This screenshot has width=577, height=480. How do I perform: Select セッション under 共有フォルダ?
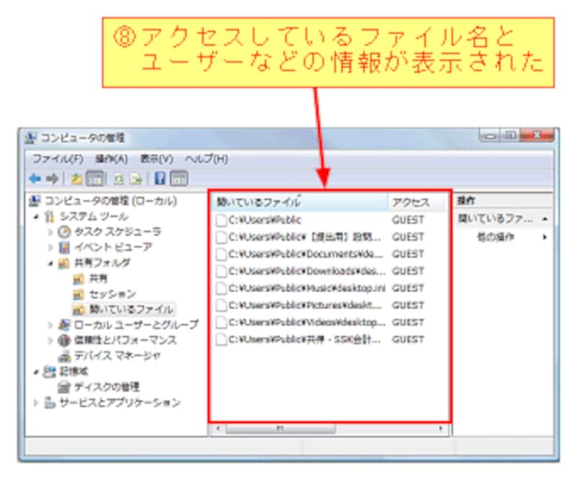point(112,294)
